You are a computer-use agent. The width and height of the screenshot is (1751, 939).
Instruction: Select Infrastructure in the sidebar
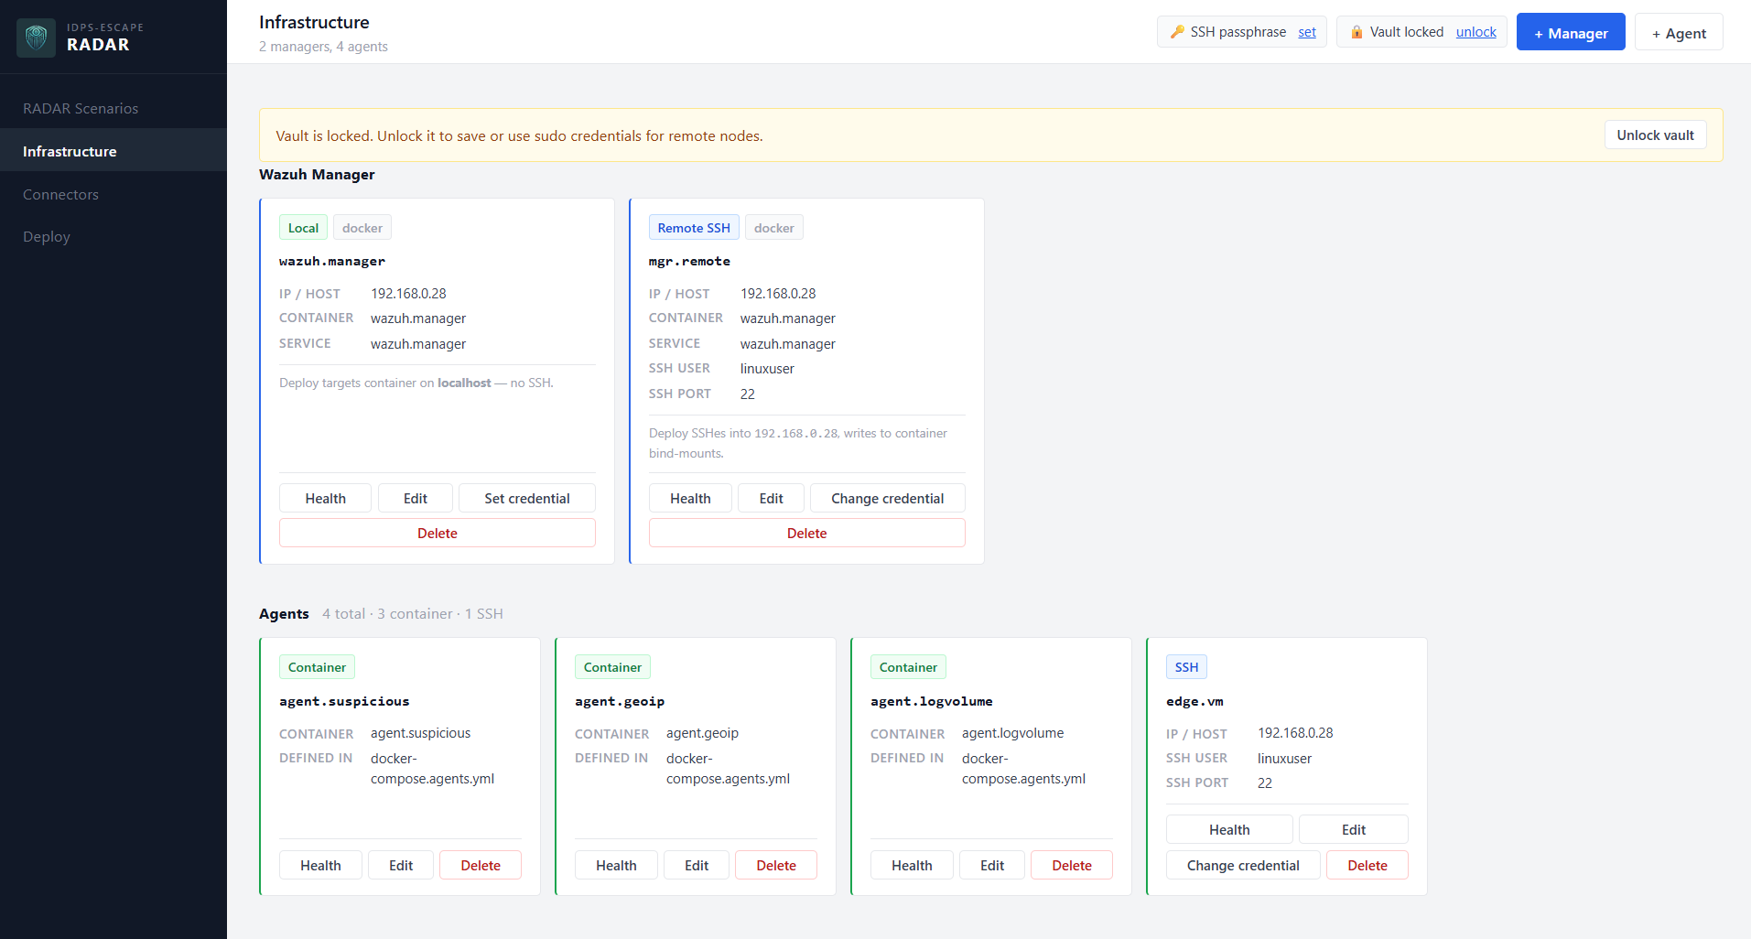click(x=113, y=151)
